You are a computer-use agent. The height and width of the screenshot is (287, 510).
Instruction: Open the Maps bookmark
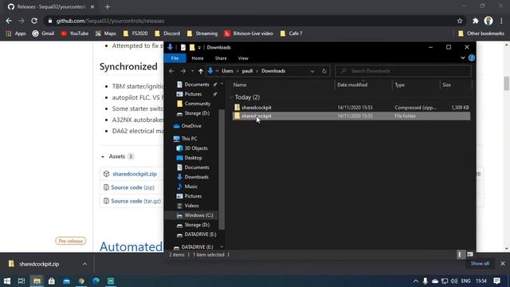tap(106, 33)
